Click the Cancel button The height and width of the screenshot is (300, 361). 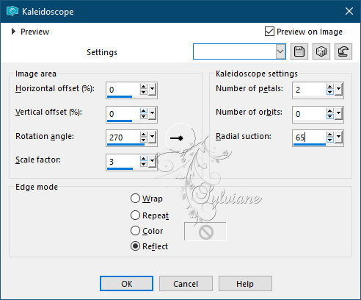click(x=186, y=284)
